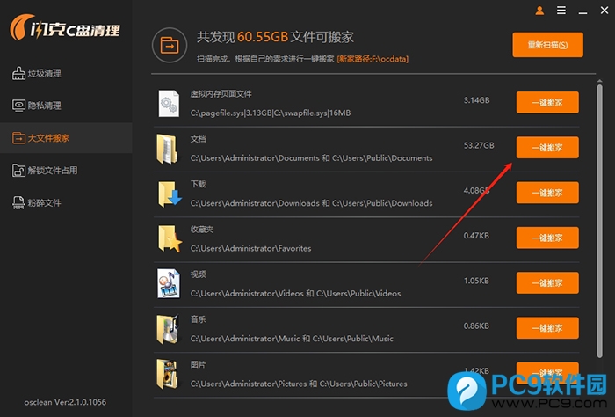Image resolution: width=615 pixels, height=417 pixels.
Task: Select the 虚拟内存页面文件 file icon
Action: click(169, 102)
